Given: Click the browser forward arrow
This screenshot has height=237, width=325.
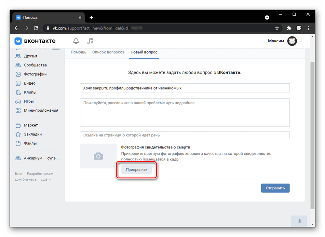Looking at the screenshot, I should pyautogui.click(x=26, y=28).
